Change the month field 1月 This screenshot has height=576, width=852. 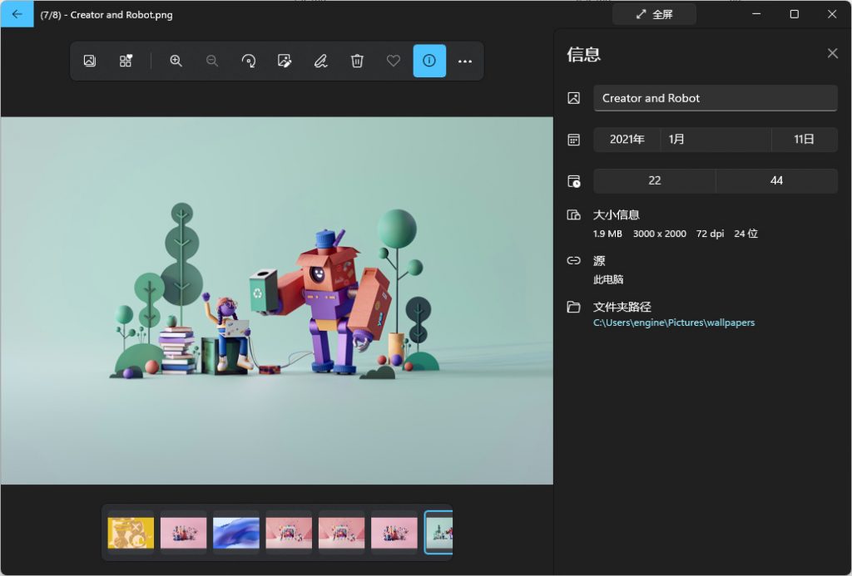point(716,140)
